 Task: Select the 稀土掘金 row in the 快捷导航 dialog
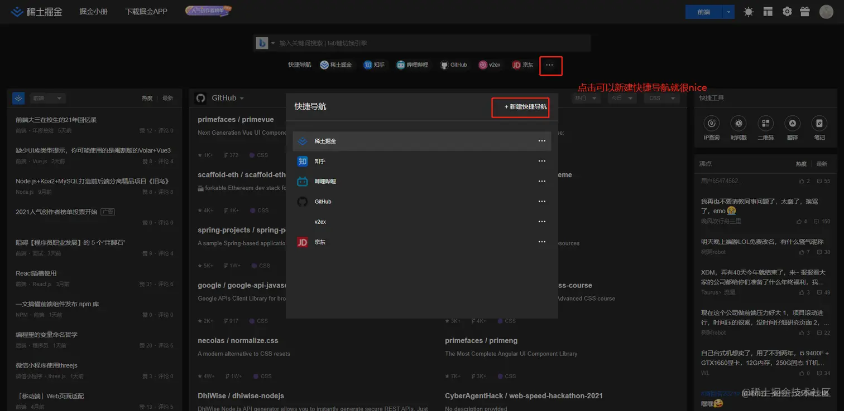(x=421, y=141)
